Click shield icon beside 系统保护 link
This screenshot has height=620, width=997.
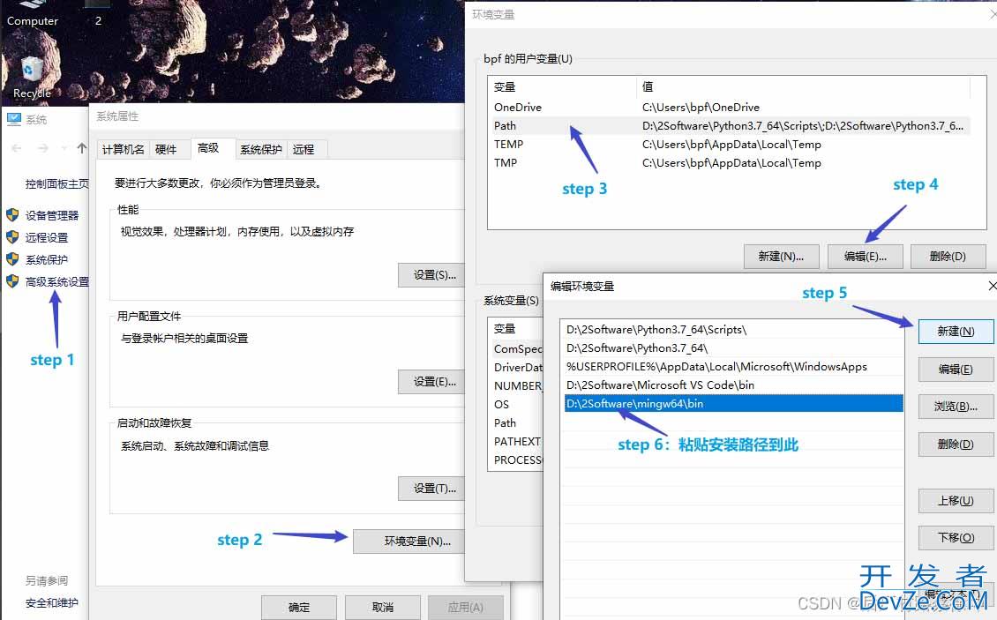pyautogui.click(x=12, y=259)
